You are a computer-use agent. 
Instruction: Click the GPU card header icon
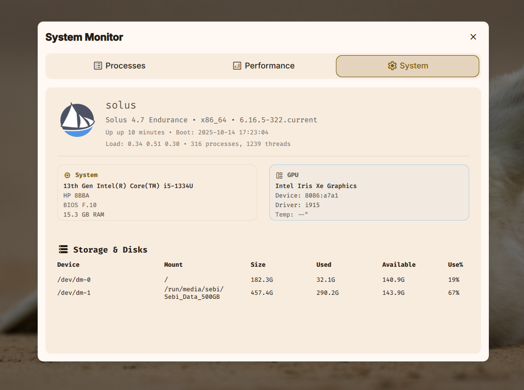279,175
